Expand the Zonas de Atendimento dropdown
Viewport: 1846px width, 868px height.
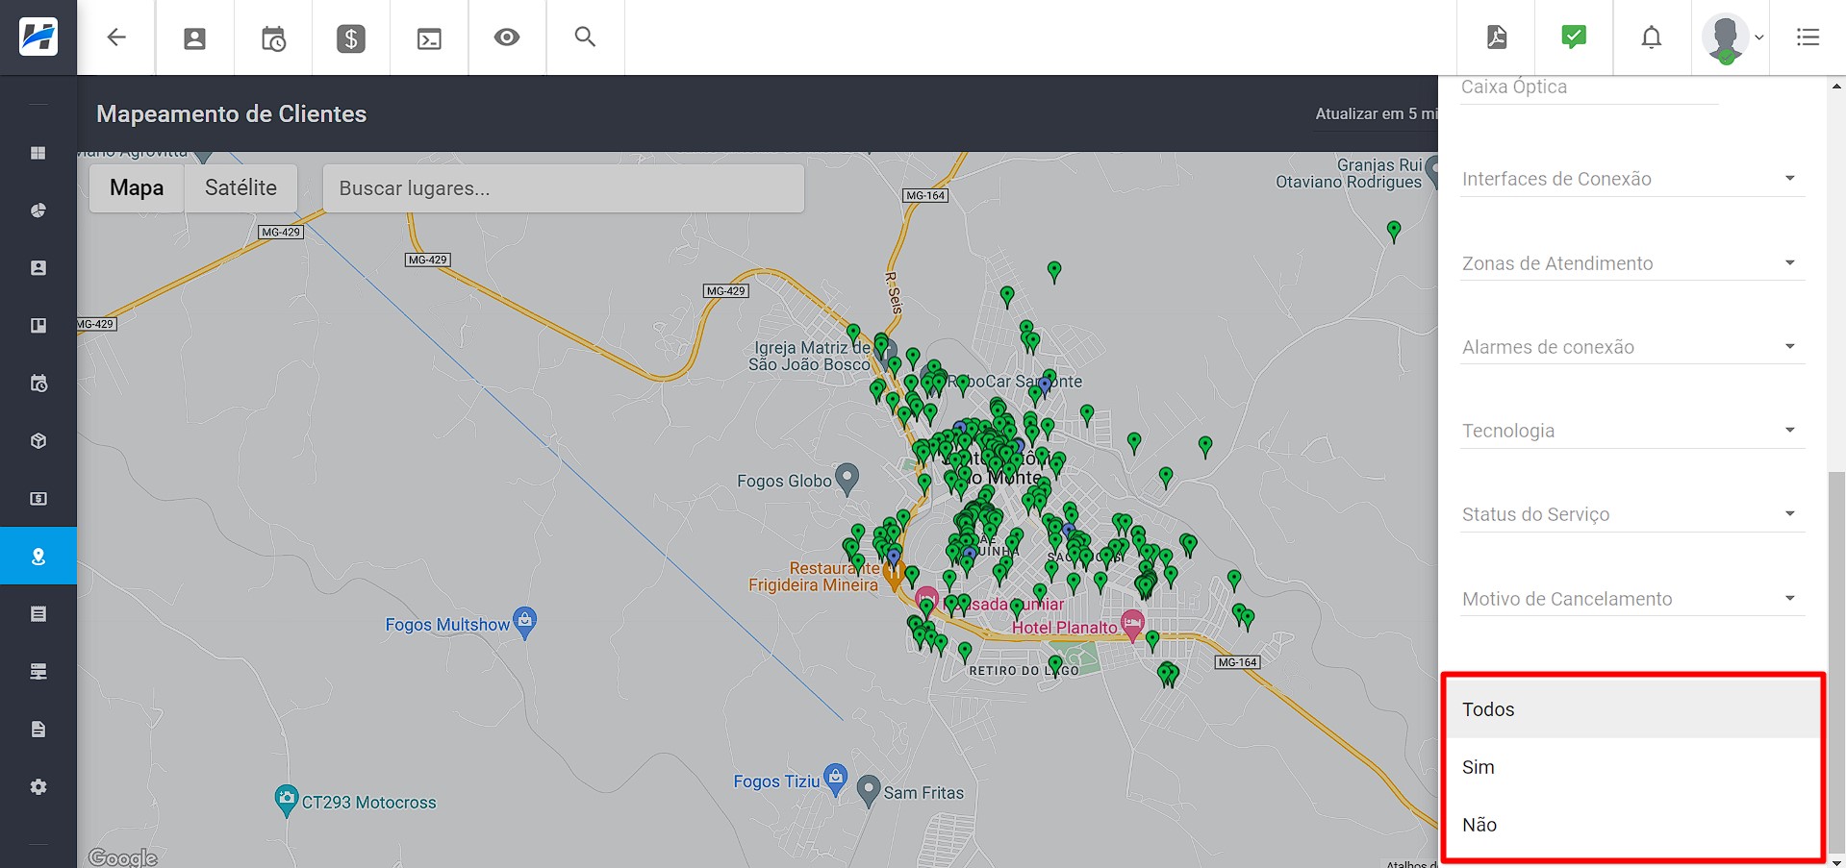click(x=1632, y=263)
